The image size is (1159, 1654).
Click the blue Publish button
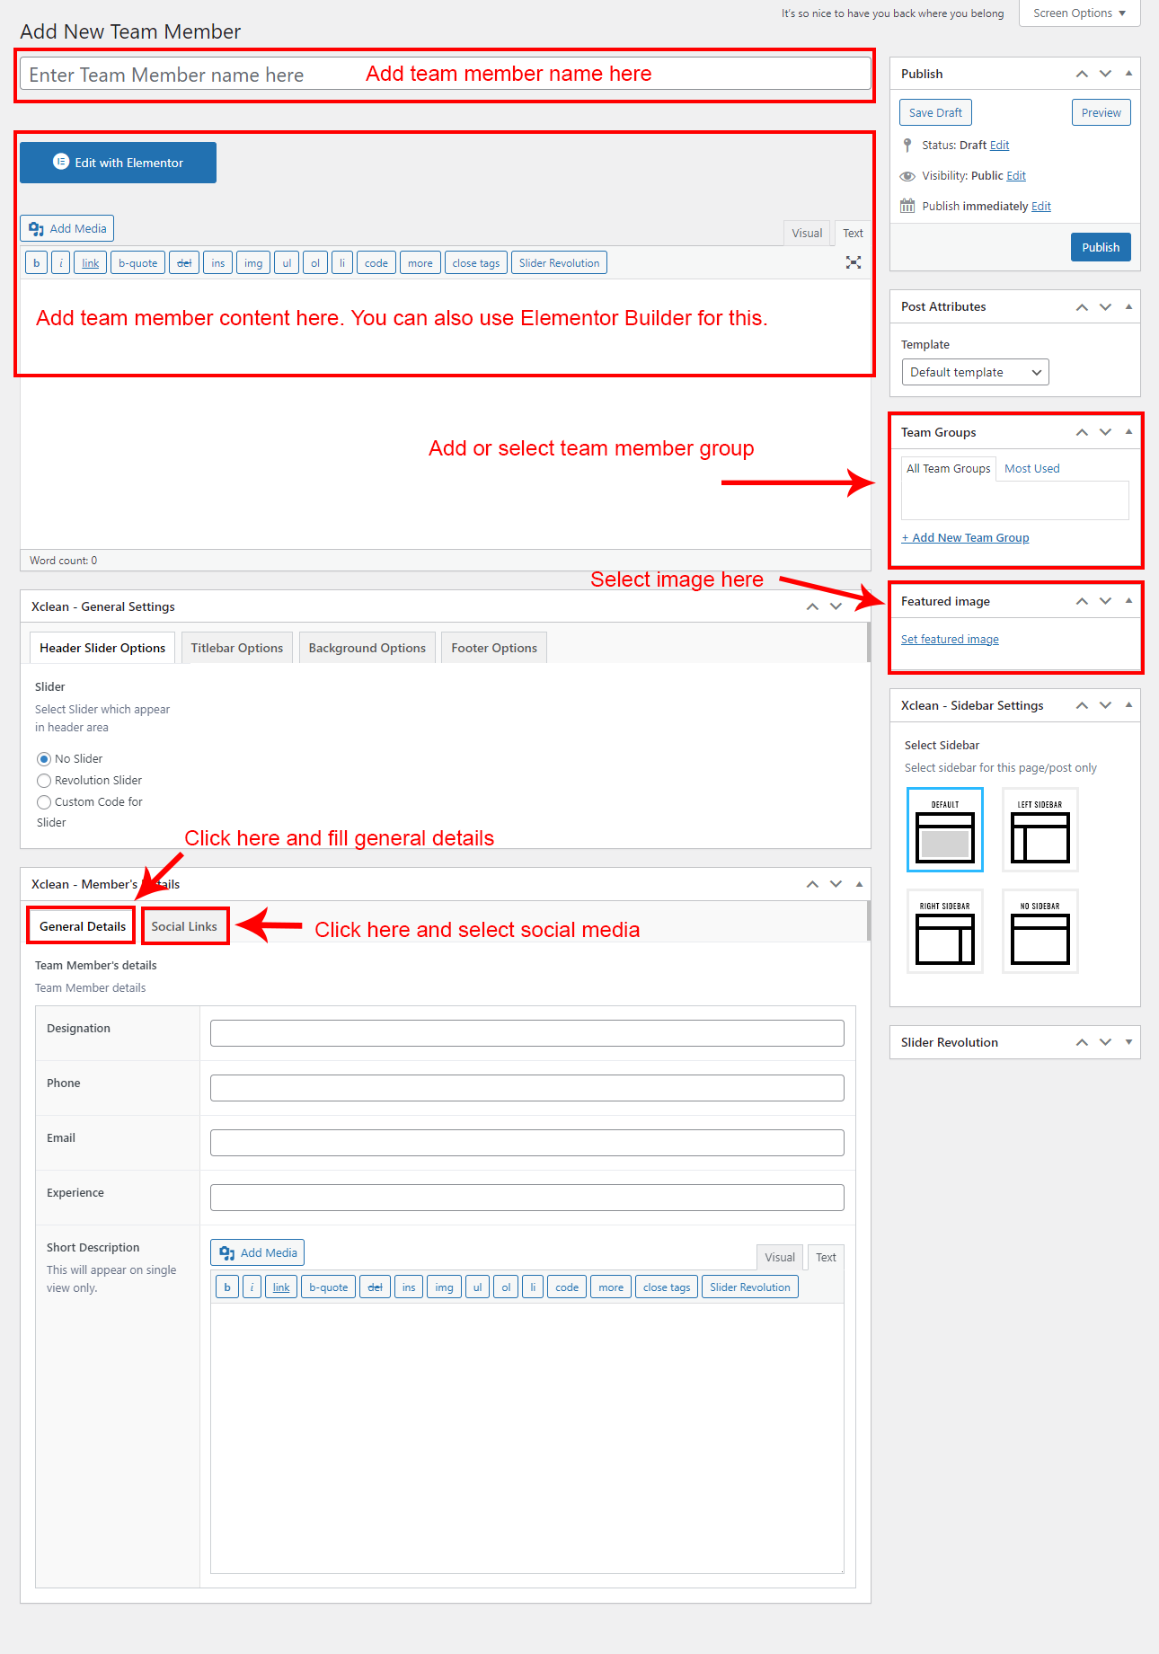click(1101, 247)
